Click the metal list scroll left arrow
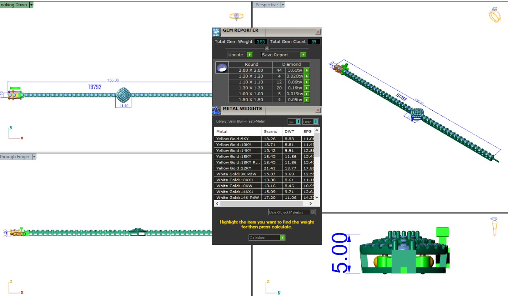Screen dimensions: 508x296 (217, 203)
